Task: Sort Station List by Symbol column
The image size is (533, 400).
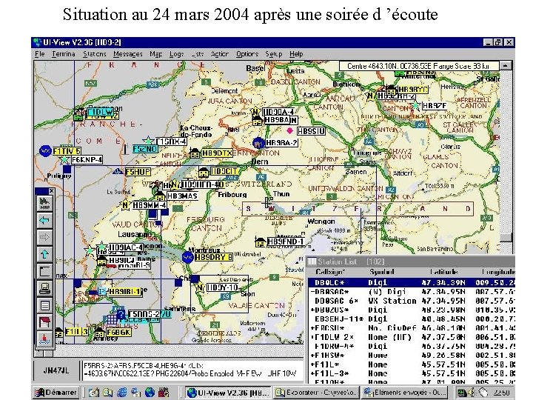Action: (x=381, y=272)
